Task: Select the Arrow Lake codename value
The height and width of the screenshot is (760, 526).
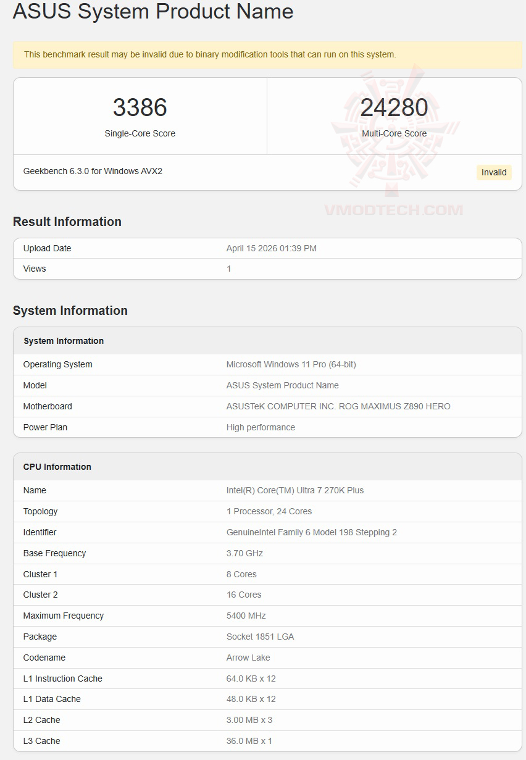Action: pyautogui.click(x=248, y=658)
